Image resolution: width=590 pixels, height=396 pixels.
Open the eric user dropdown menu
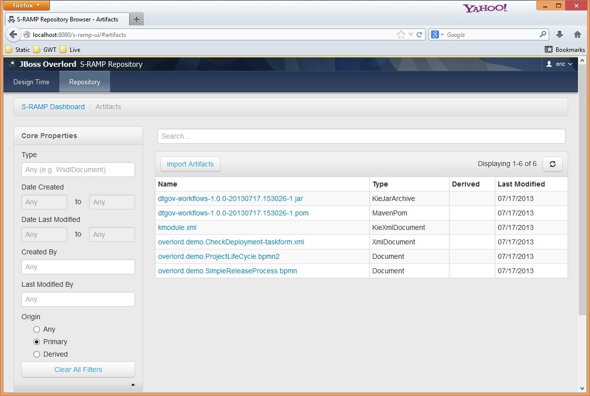tap(560, 64)
